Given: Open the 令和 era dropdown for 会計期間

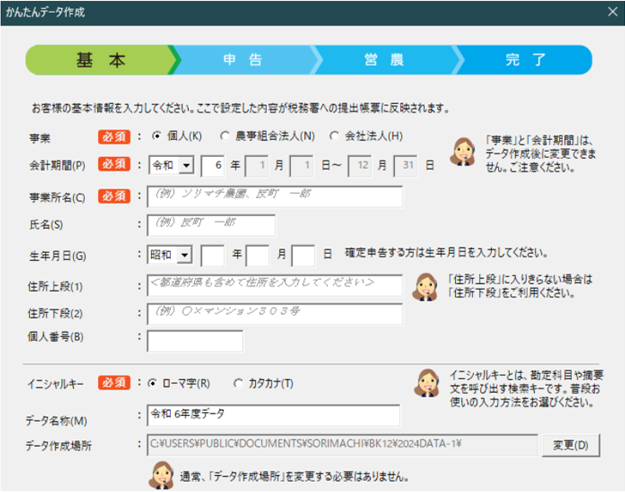Looking at the screenshot, I should click(x=187, y=164).
